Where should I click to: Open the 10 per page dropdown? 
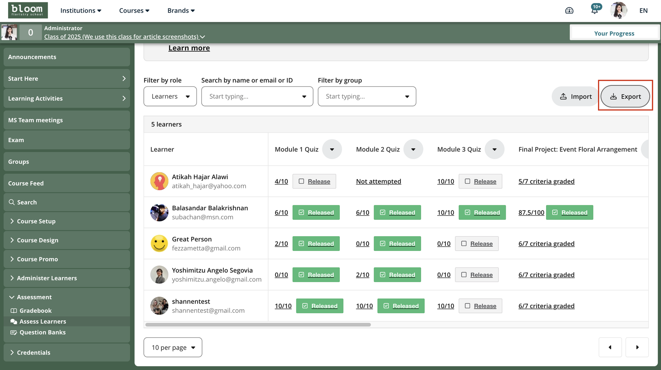click(x=173, y=347)
